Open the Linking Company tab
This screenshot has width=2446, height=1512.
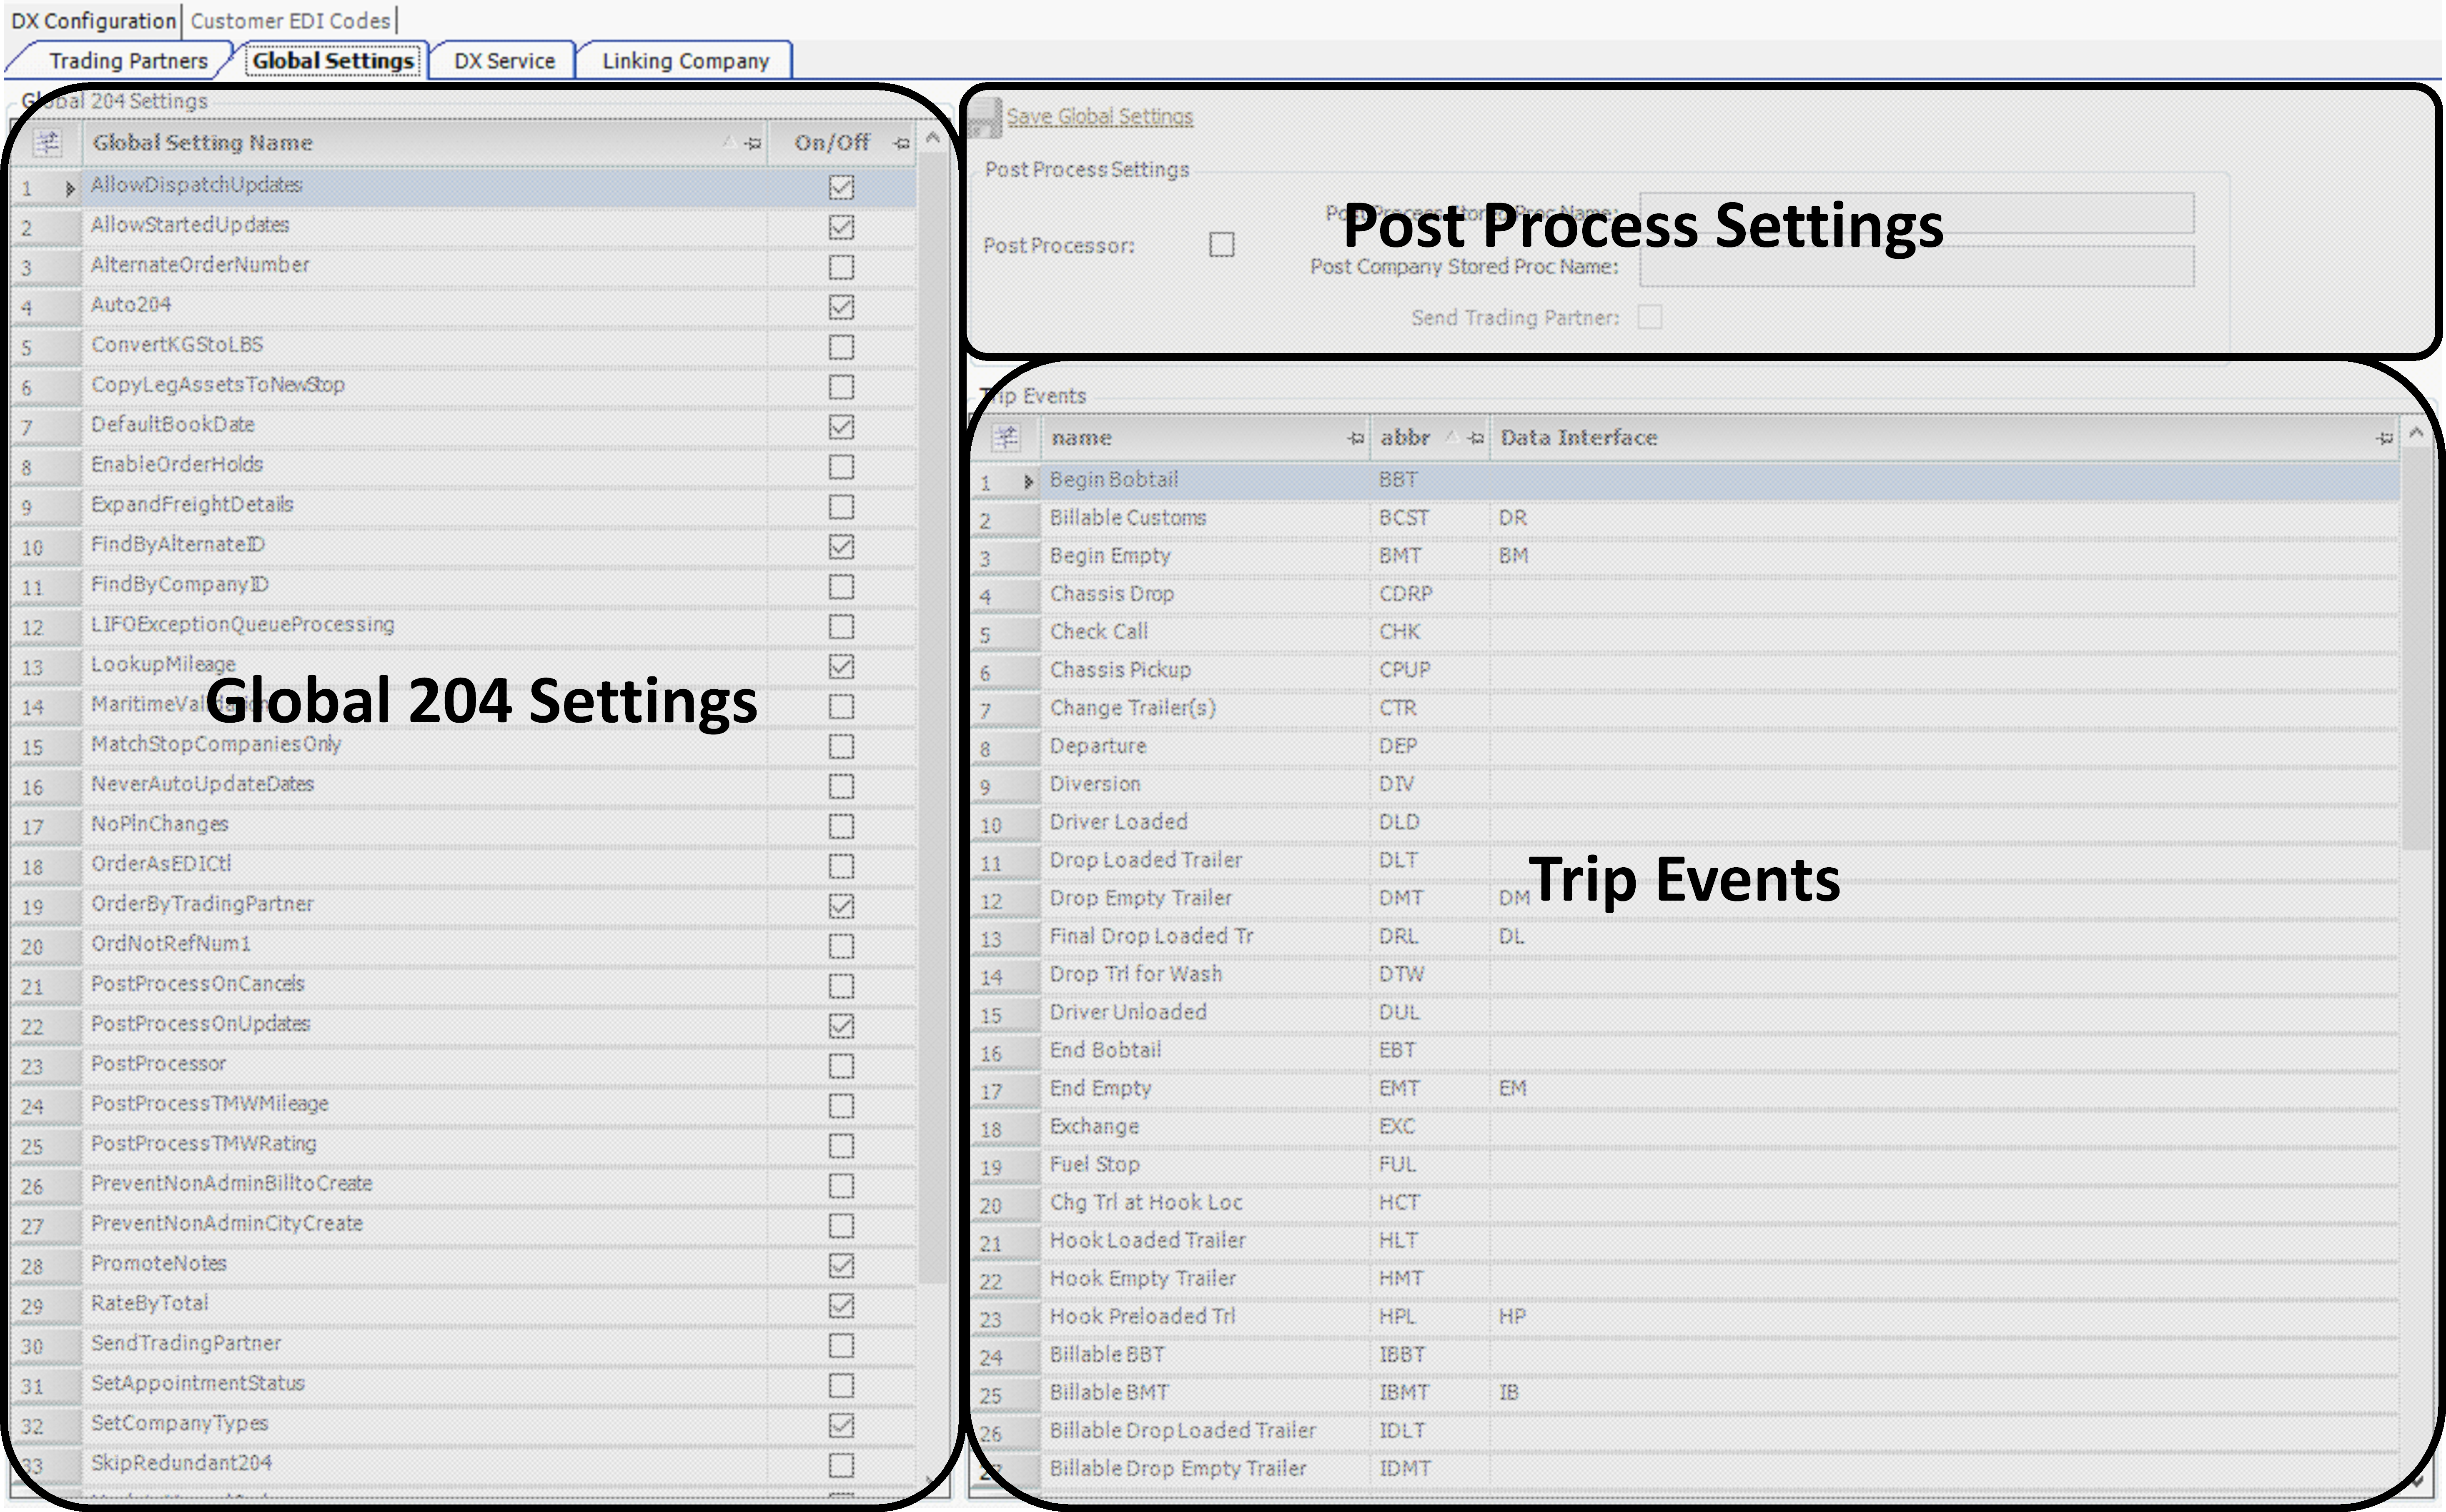click(686, 61)
